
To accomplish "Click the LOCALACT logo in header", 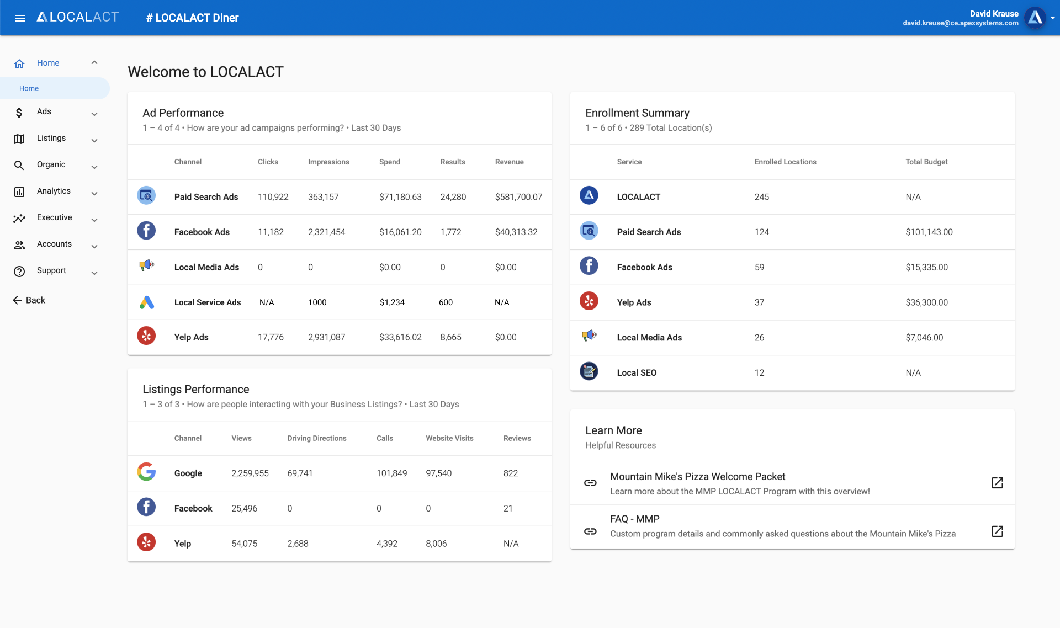I will tap(78, 17).
